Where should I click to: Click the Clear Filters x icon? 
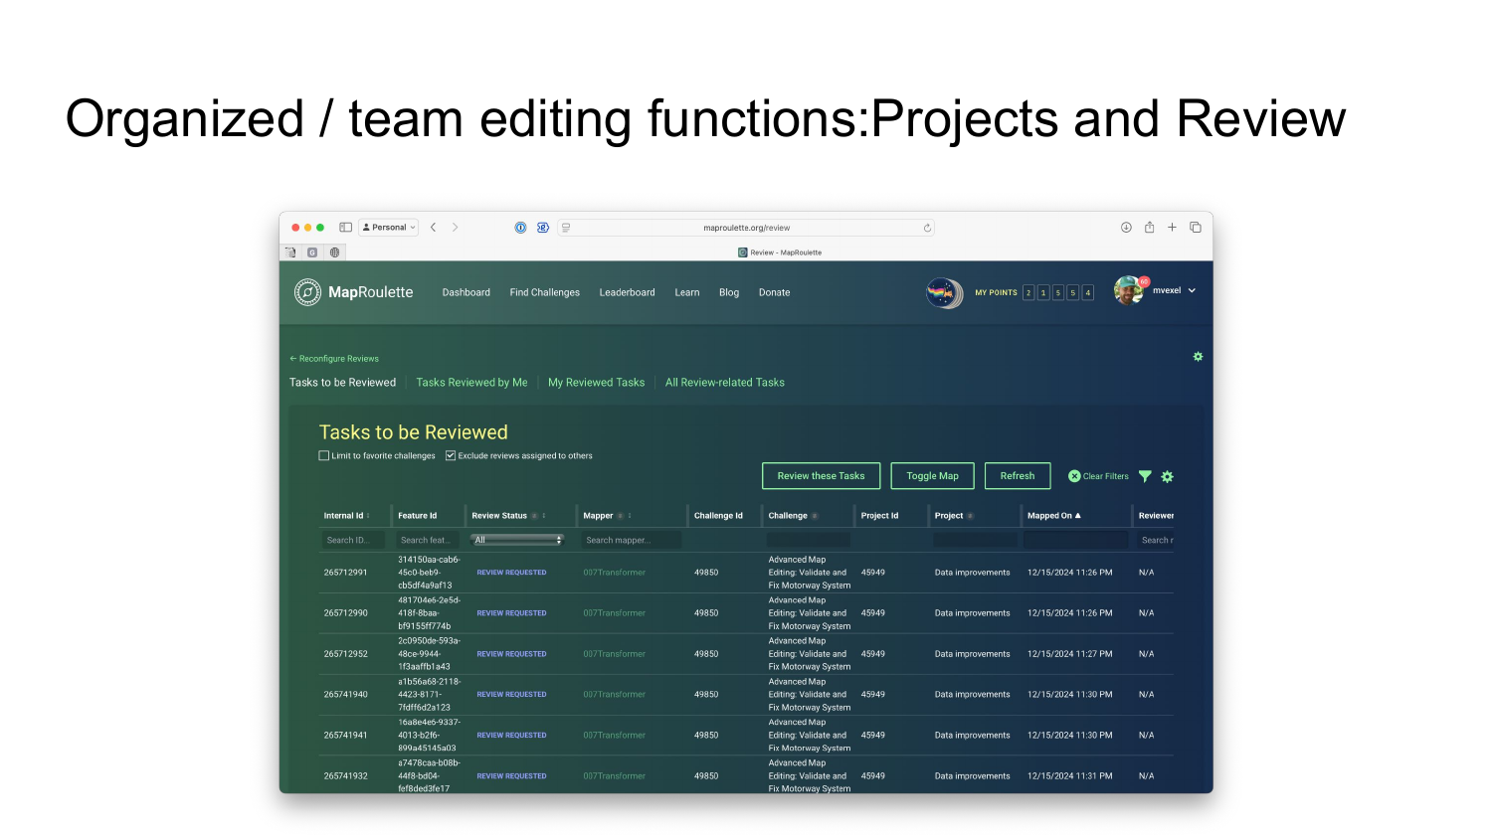(1074, 476)
